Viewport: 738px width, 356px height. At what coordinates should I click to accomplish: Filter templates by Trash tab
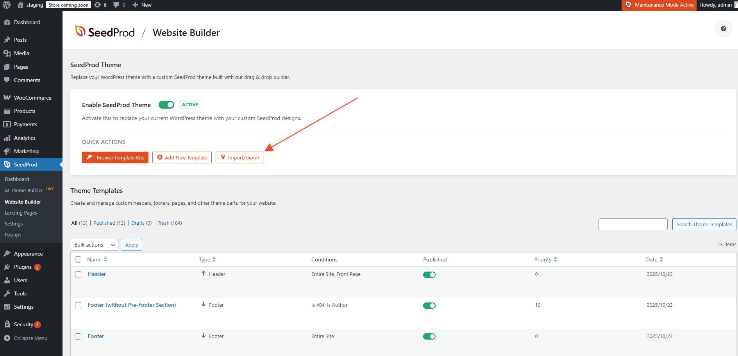163,223
